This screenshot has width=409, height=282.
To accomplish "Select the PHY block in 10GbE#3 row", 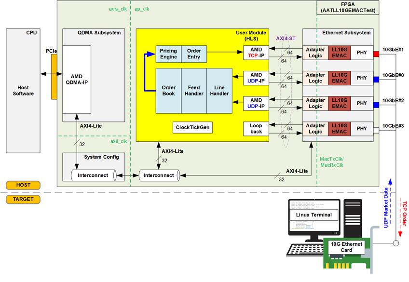I will tap(362, 129).
